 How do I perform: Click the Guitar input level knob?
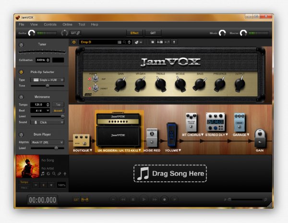[31, 33]
